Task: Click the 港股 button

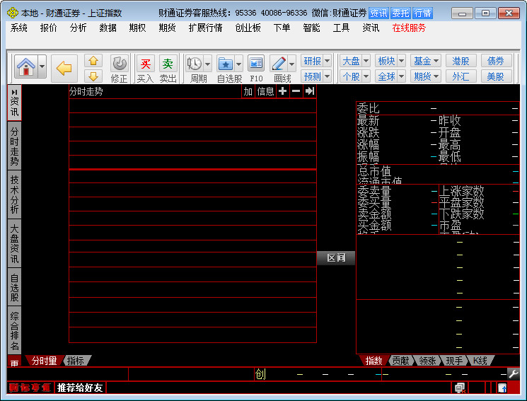Action: tap(461, 61)
